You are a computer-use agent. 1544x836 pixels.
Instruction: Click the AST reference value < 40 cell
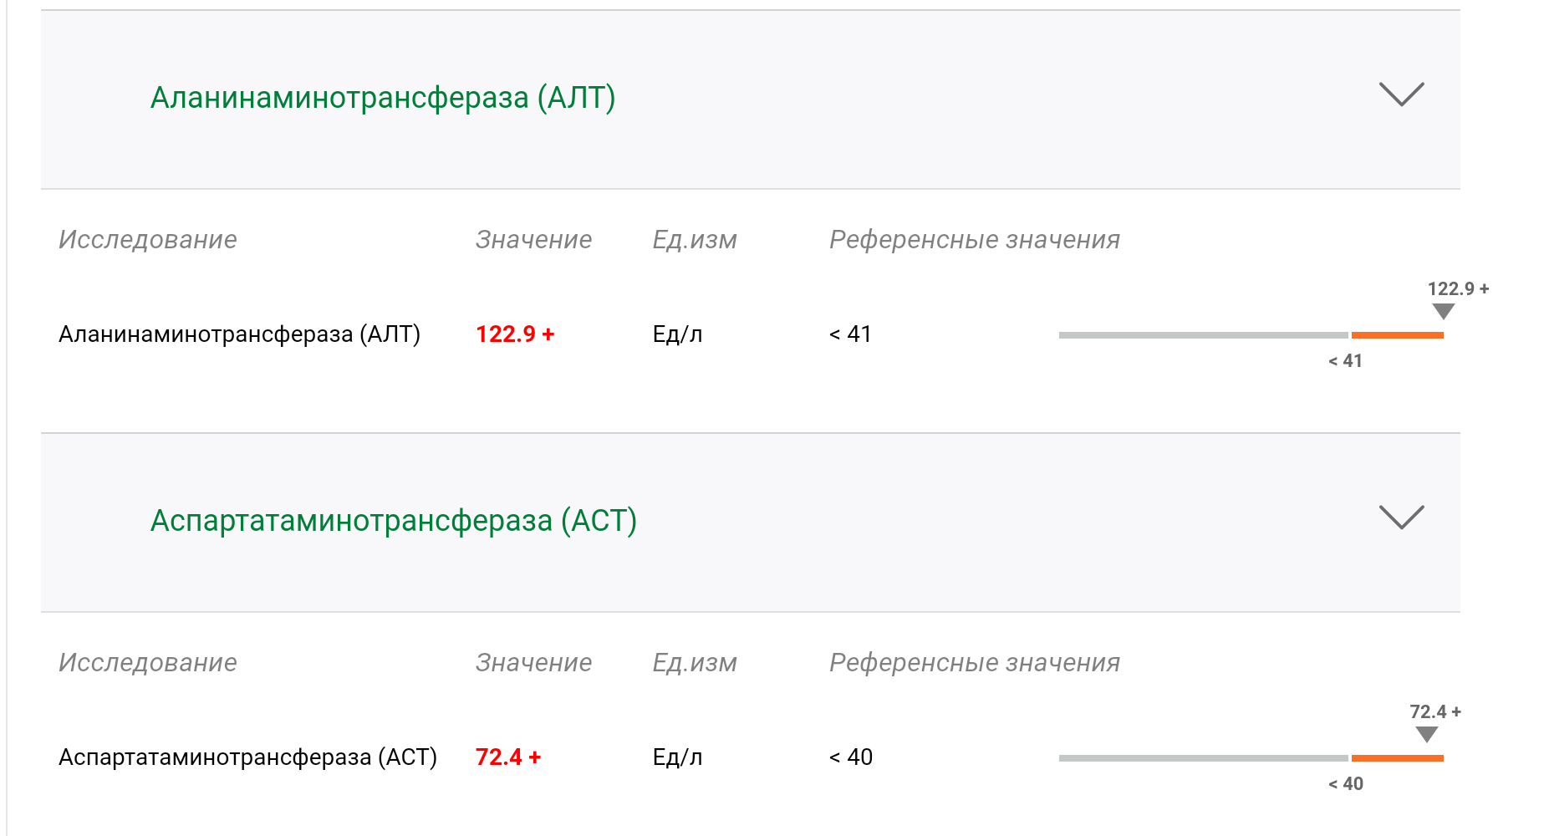851,757
